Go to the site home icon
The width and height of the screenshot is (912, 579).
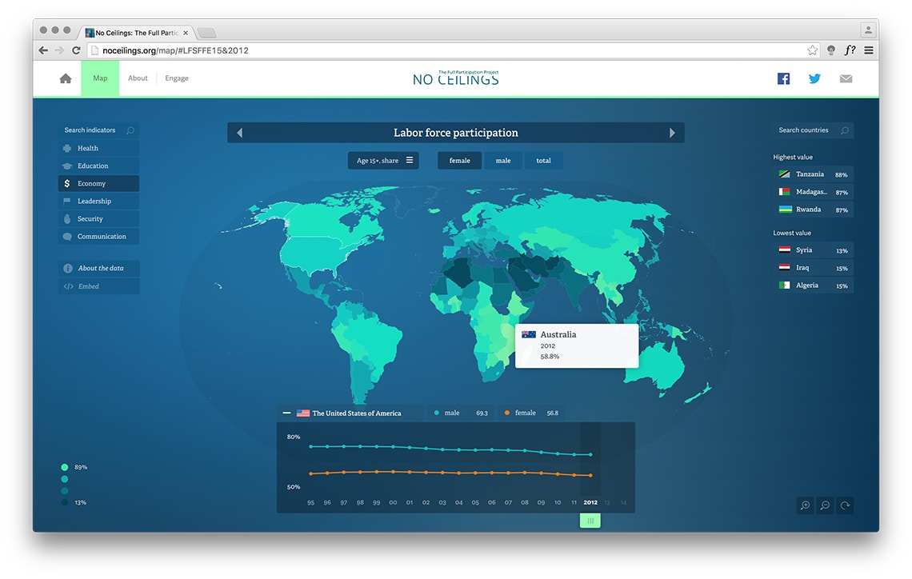[x=66, y=78]
